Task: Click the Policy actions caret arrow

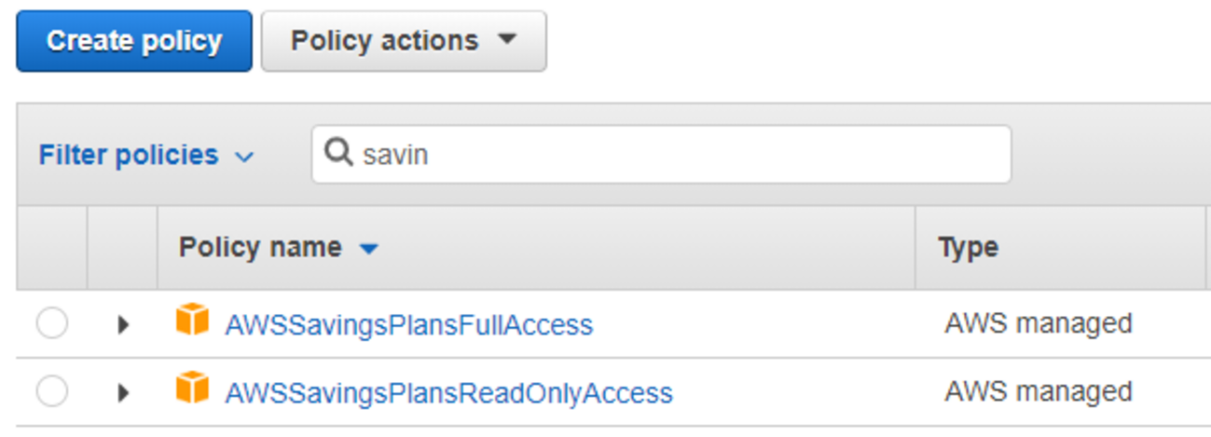Action: click(507, 40)
